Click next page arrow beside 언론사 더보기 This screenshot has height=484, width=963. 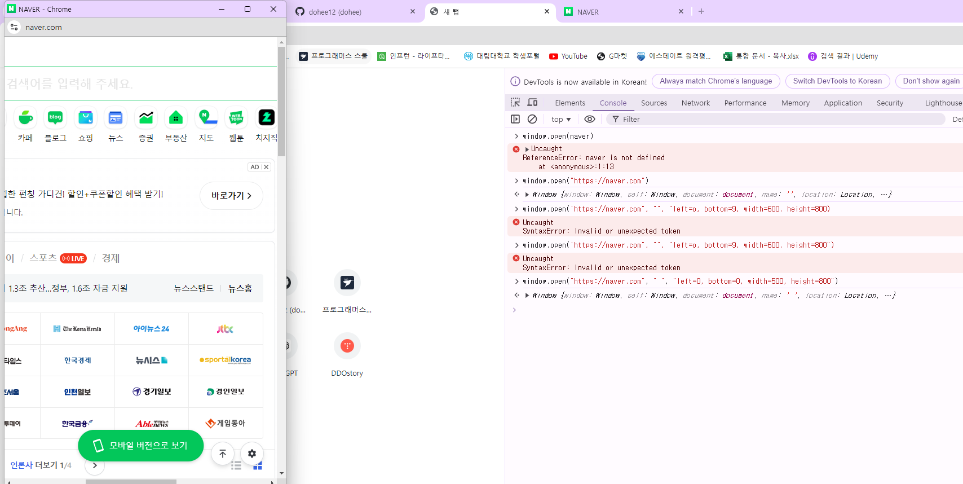point(95,465)
